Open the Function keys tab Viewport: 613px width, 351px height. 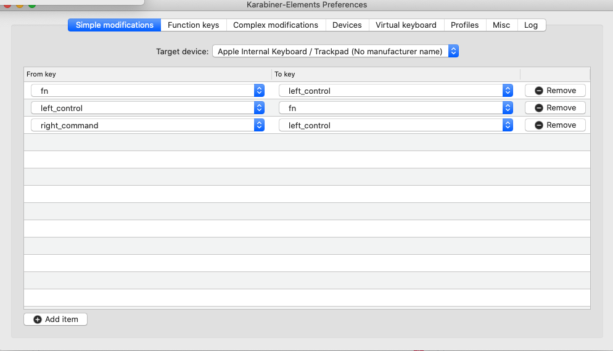(x=193, y=25)
